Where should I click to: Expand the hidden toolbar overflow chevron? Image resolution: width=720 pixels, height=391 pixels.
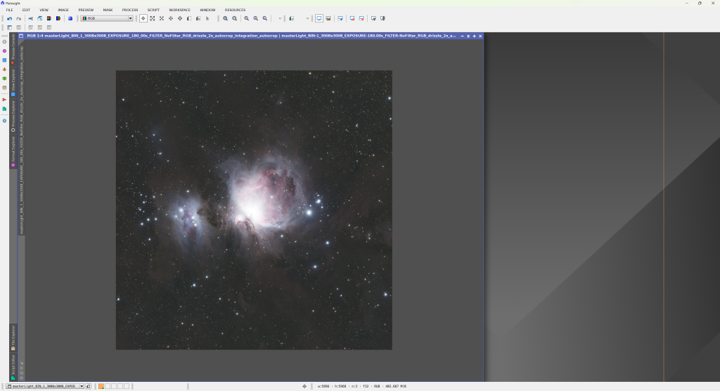pos(280,18)
